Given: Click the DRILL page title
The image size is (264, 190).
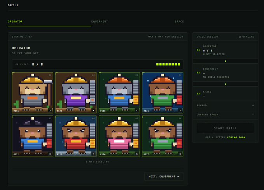Looking at the screenshot, I should [13, 5].
